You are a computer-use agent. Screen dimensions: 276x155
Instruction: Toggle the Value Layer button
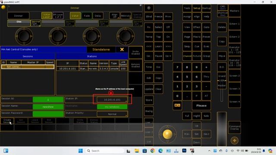[47, 15]
